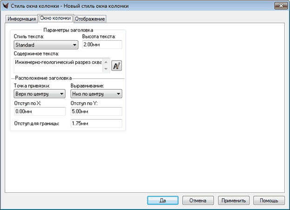
Task: Expand the Выравнивание dropdown
Action: point(96,94)
